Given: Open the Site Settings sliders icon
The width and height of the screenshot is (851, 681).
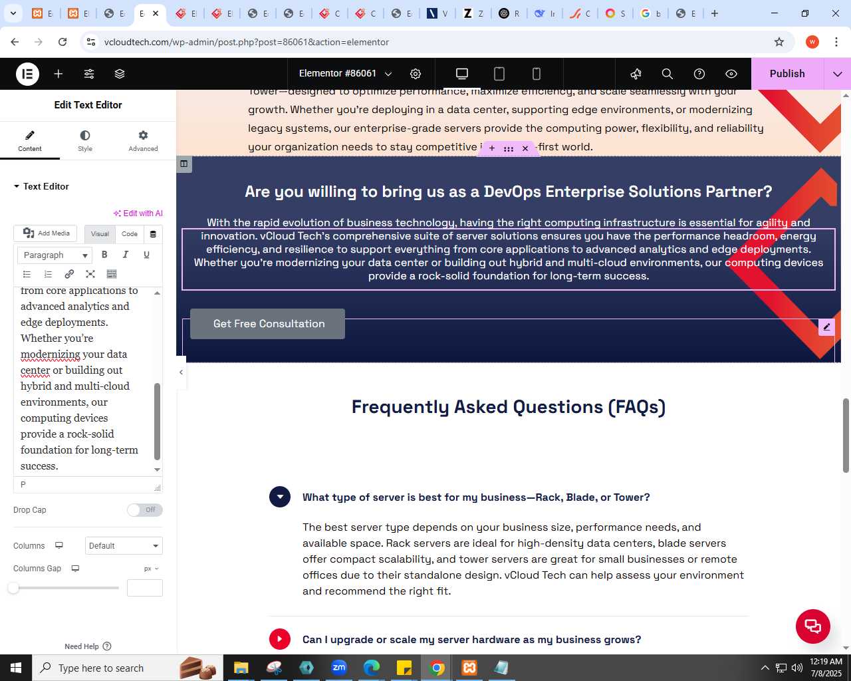Looking at the screenshot, I should [x=89, y=74].
